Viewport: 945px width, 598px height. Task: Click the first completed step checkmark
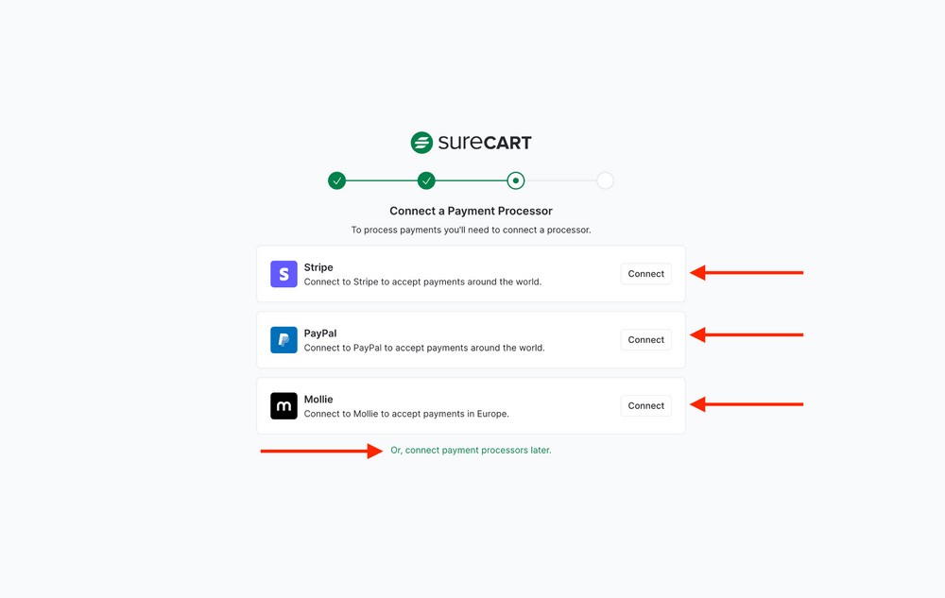(x=336, y=179)
